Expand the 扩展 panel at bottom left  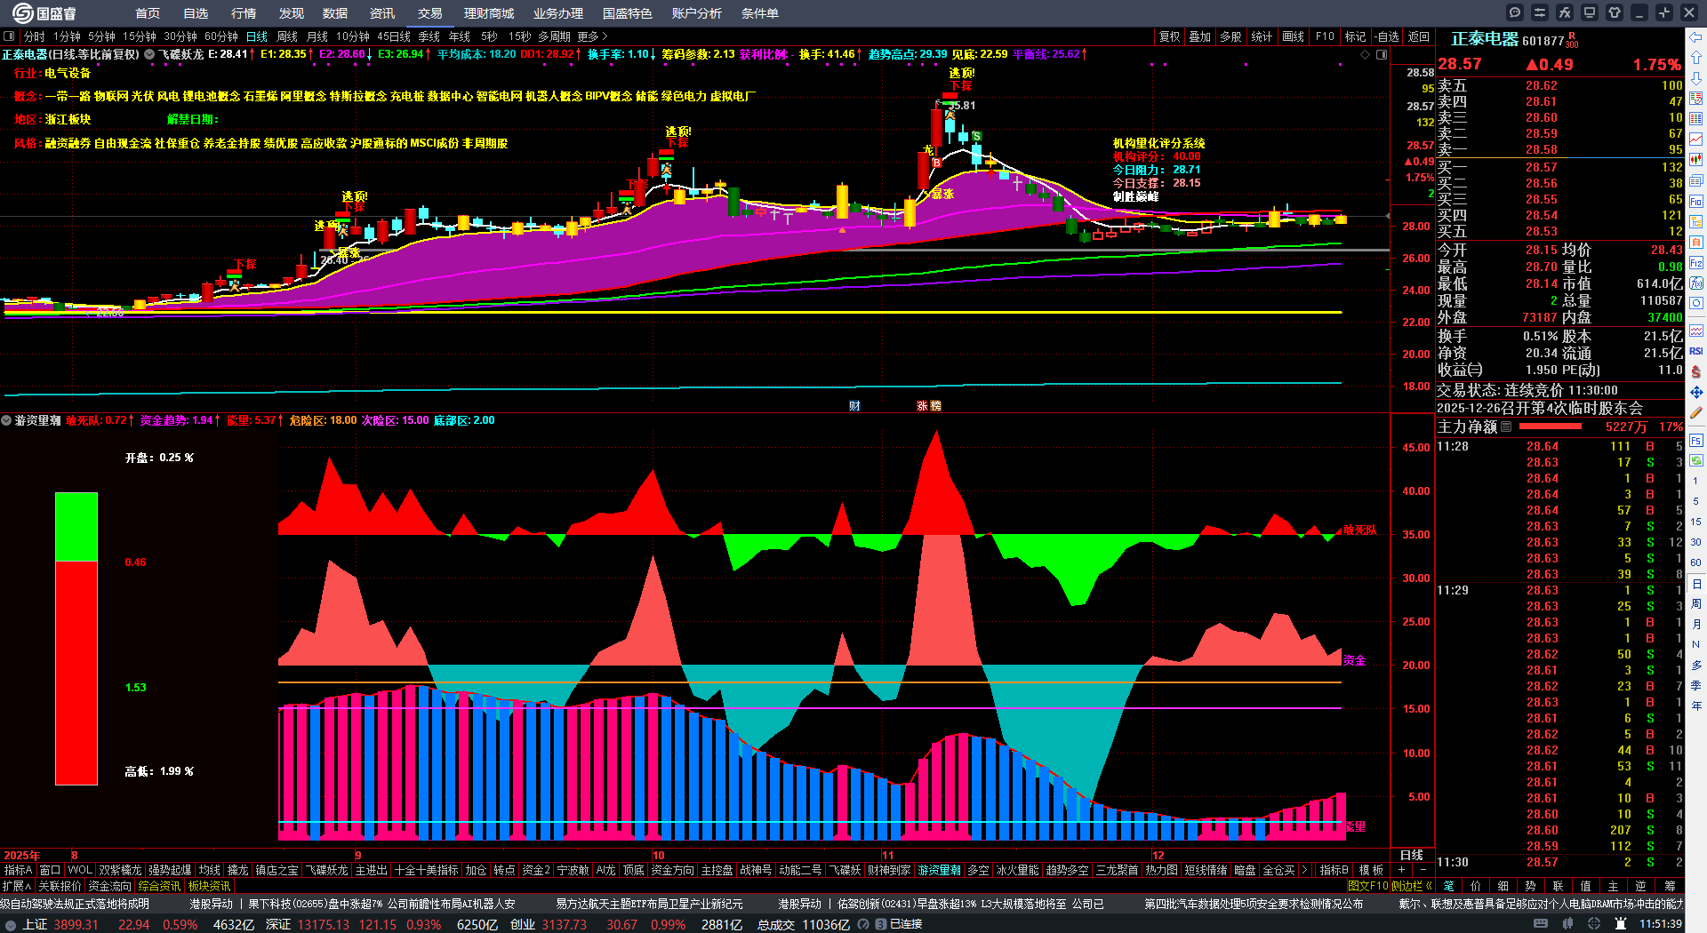pyautogui.click(x=17, y=886)
